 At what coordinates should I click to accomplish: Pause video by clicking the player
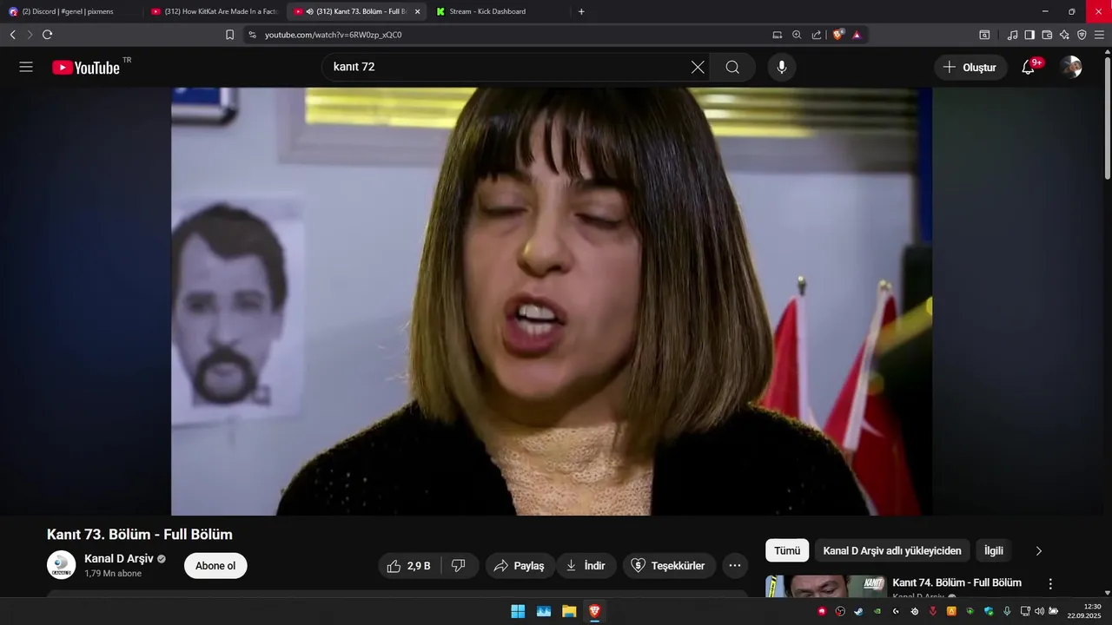552,301
